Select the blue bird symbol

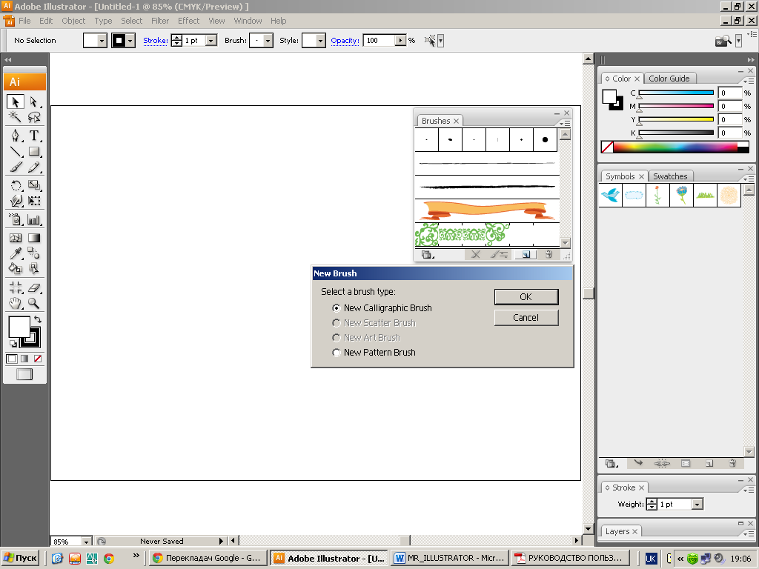[611, 195]
